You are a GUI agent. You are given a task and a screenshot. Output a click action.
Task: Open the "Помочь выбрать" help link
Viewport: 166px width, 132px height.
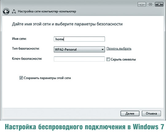(x=119, y=49)
